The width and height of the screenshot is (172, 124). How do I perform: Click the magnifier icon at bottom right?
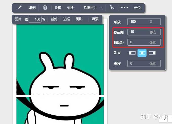163,118
